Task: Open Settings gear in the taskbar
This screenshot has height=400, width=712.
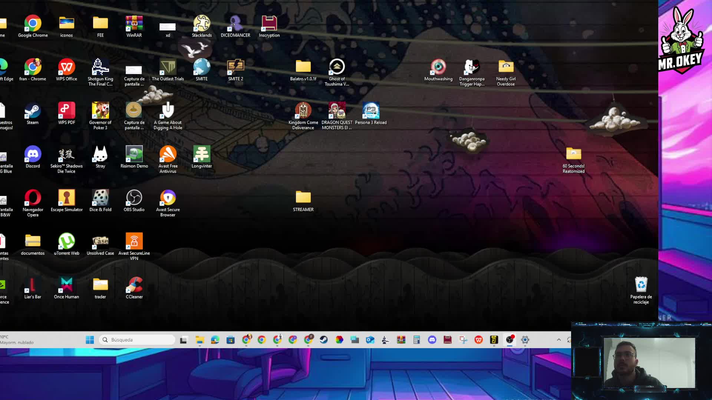Action: coord(525,340)
